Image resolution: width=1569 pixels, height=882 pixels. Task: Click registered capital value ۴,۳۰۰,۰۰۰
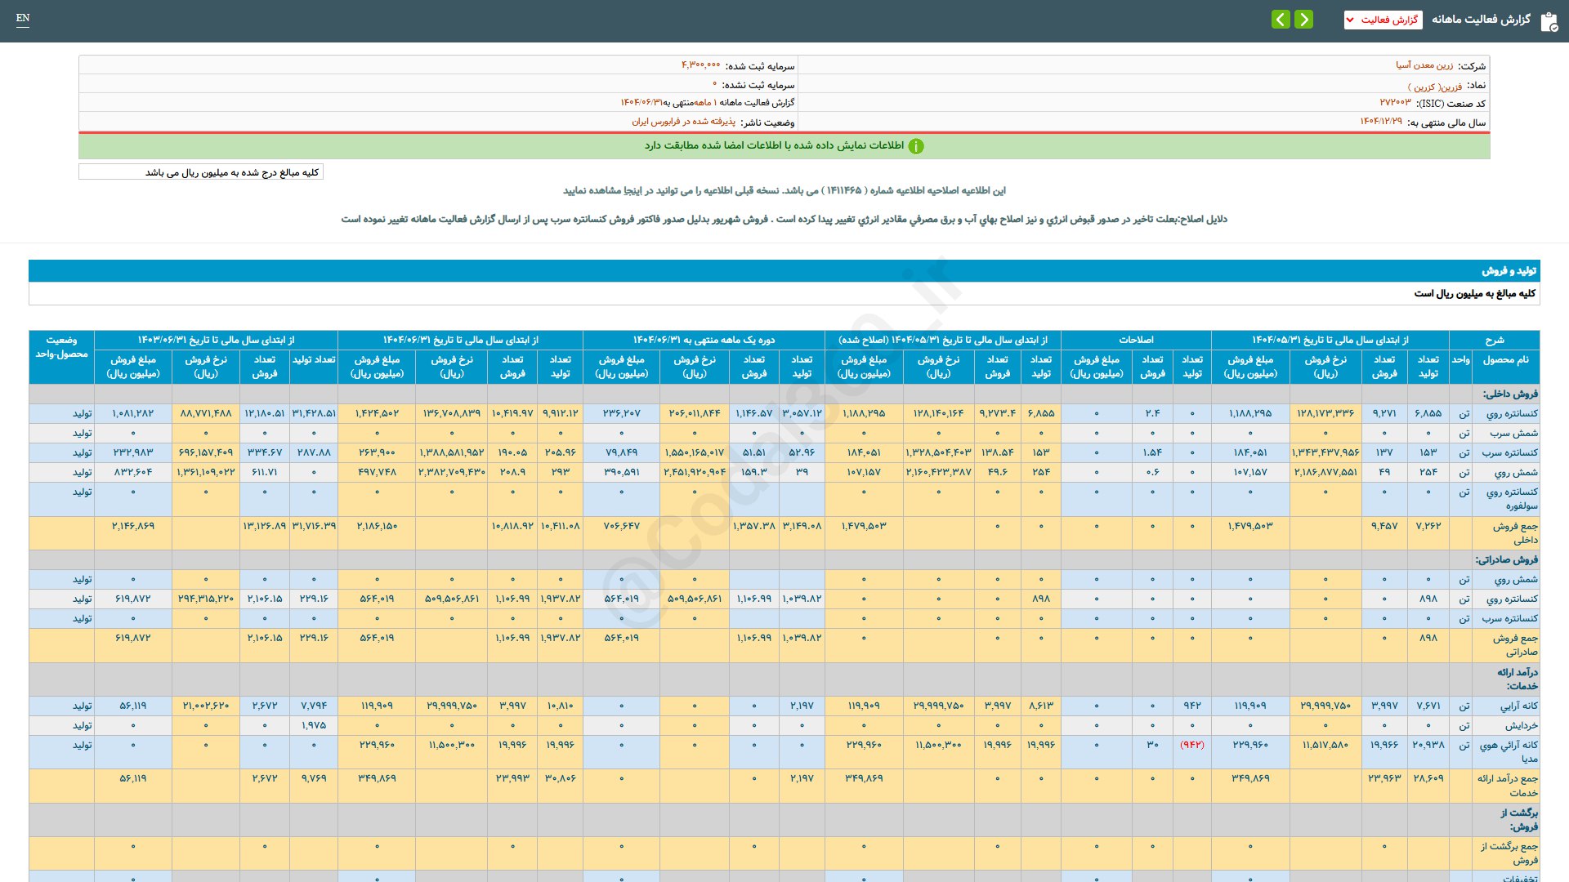(x=700, y=65)
